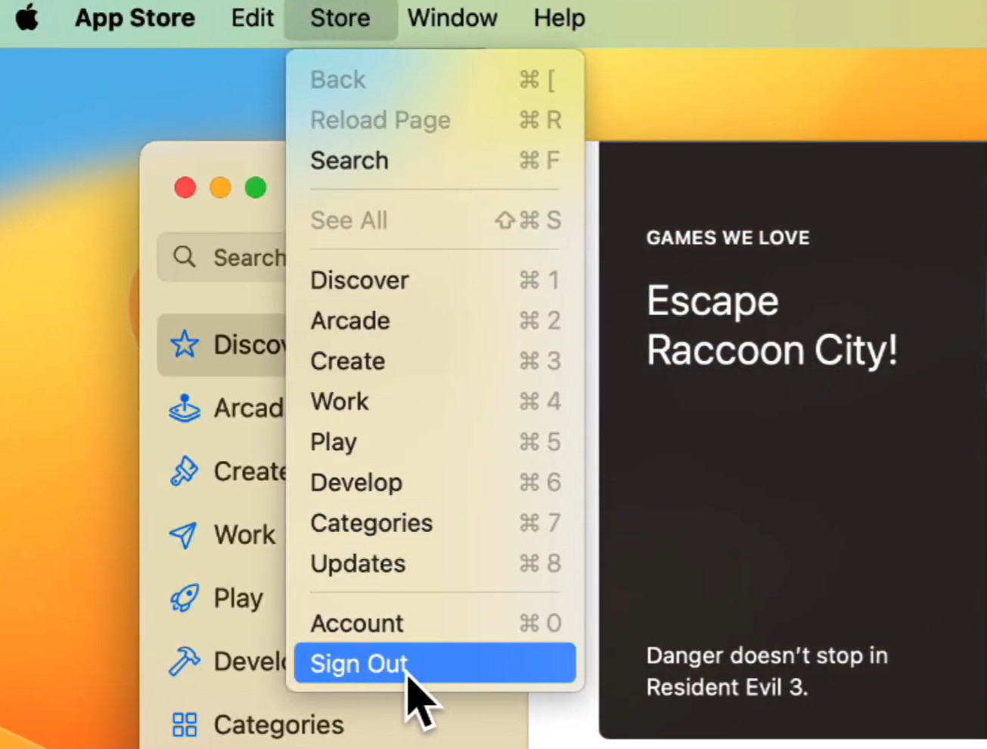
Task: Click the GAMES WE LOVE heading
Action: click(x=728, y=238)
